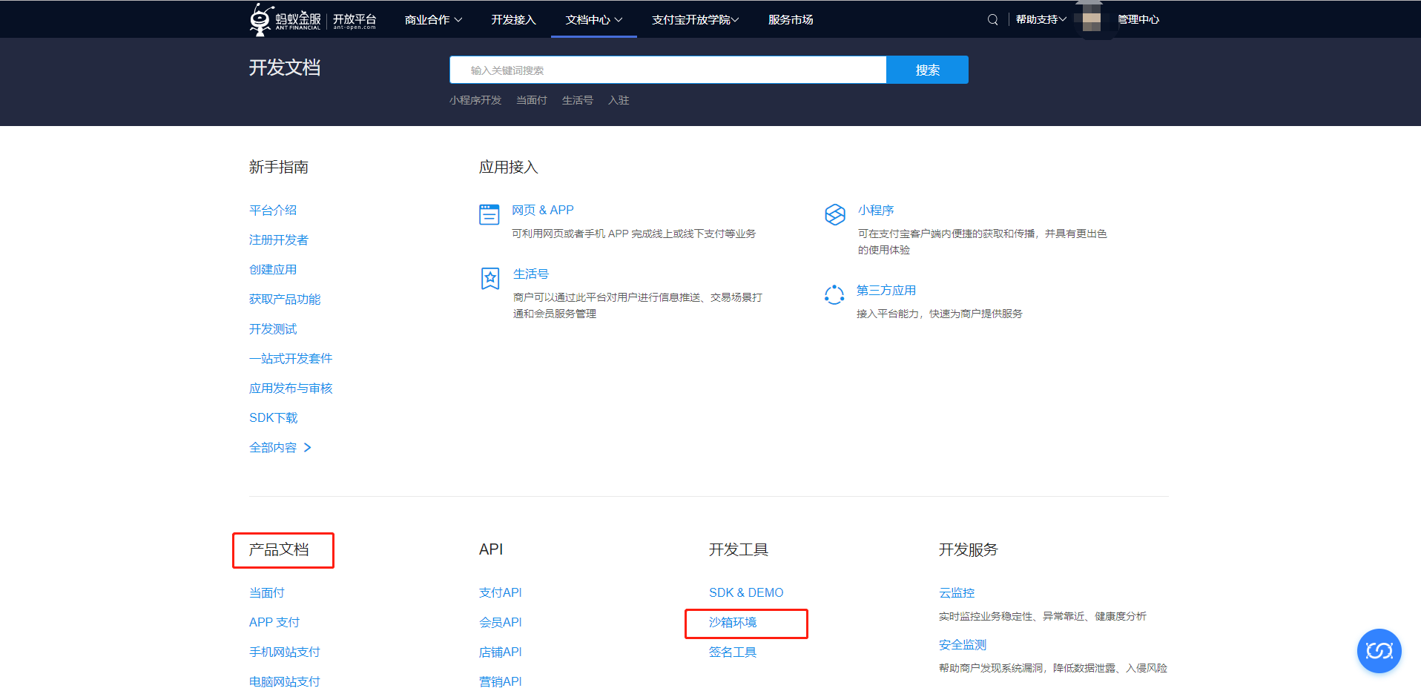Expand the 商业合作 dropdown menu

click(433, 20)
